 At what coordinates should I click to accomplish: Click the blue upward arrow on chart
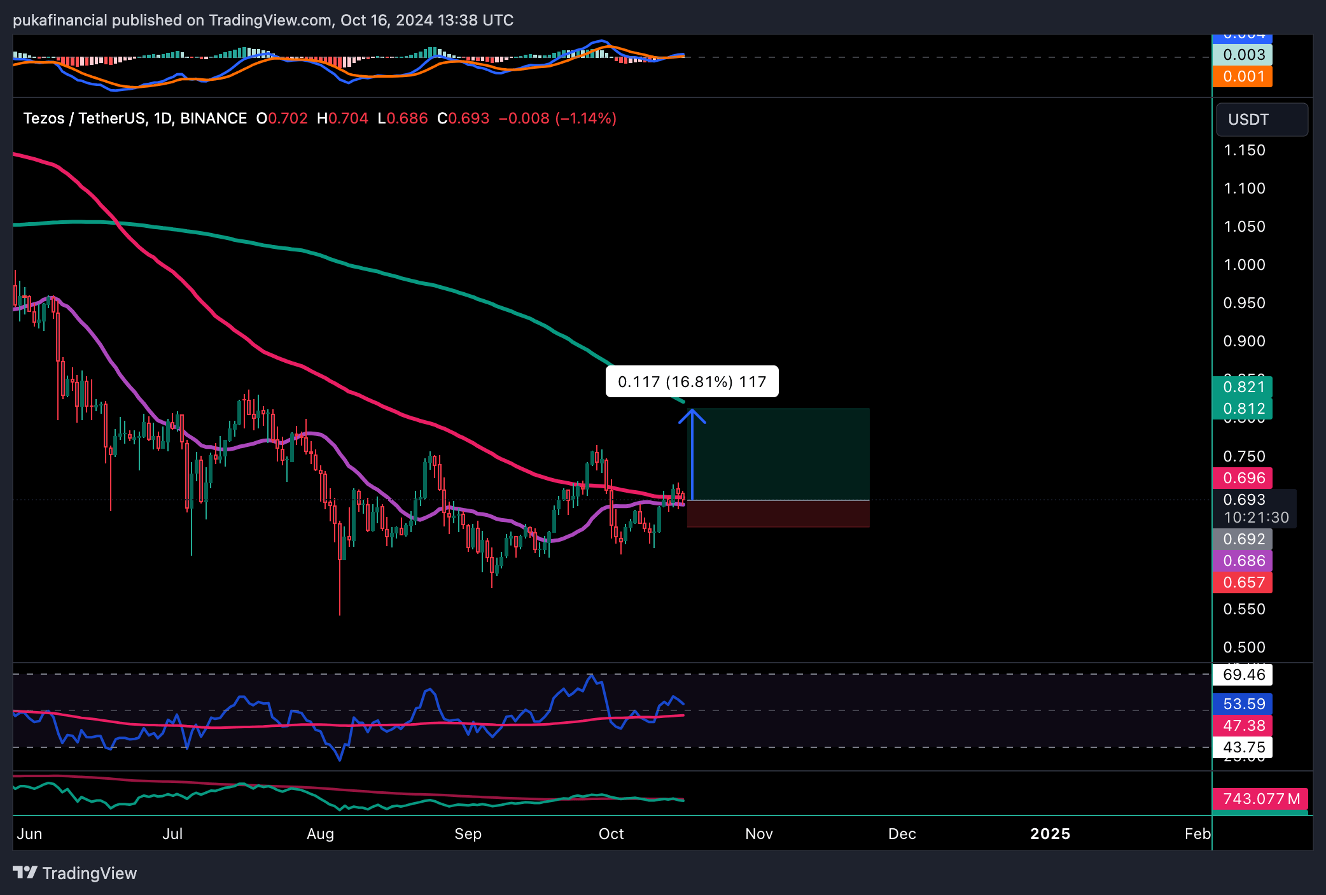click(x=692, y=453)
